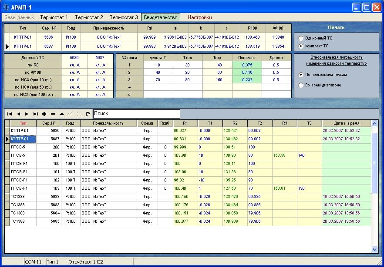Choose the 'Комплект ТС' radio button

[301, 46]
